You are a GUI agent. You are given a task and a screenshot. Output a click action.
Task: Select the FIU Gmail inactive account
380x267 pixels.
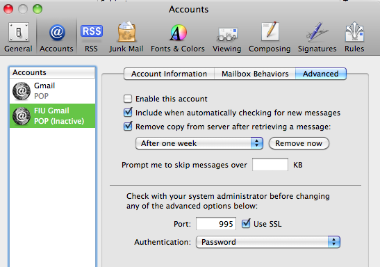coord(53,116)
